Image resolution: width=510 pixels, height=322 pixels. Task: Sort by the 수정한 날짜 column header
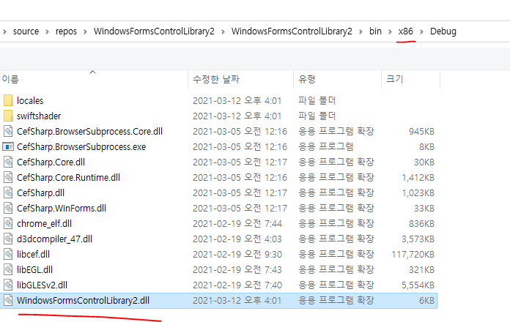point(240,79)
